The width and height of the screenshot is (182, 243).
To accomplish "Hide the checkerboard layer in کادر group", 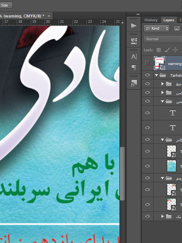I will point(147,151).
